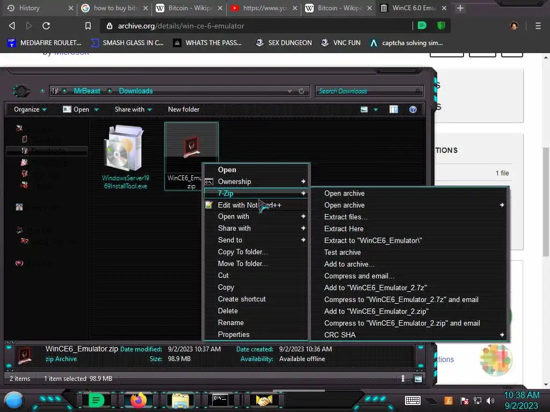
Task: Switch to the YouTube tab
Action: (264, 8)
